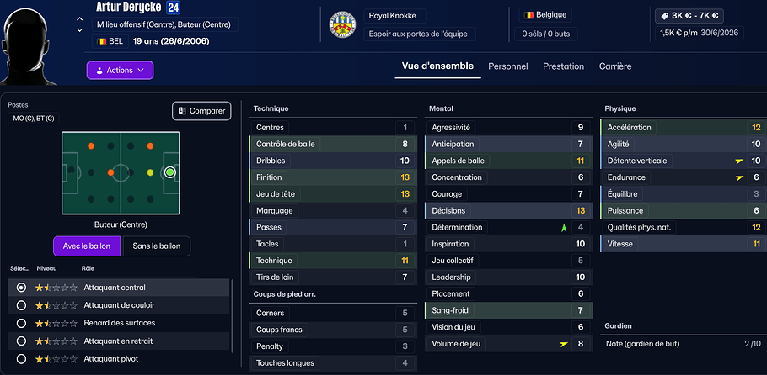Switch to the Personnel tab

507,66
